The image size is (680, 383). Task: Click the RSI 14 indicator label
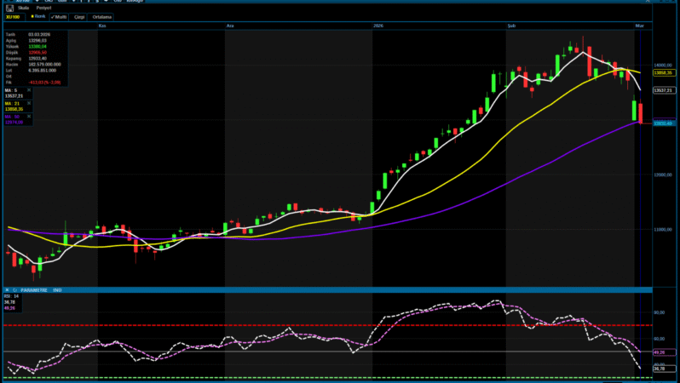pyautogui.click(x=10, y=295)
